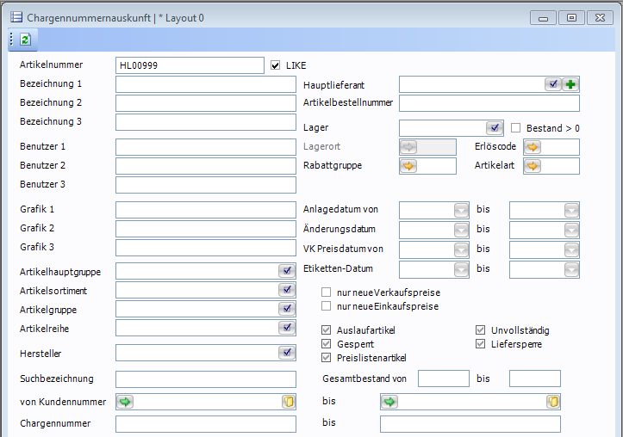Screen dimensions: 623x437
Task: Enable the Bestand > 0 checkbox
Action: (x=517, y=128)
